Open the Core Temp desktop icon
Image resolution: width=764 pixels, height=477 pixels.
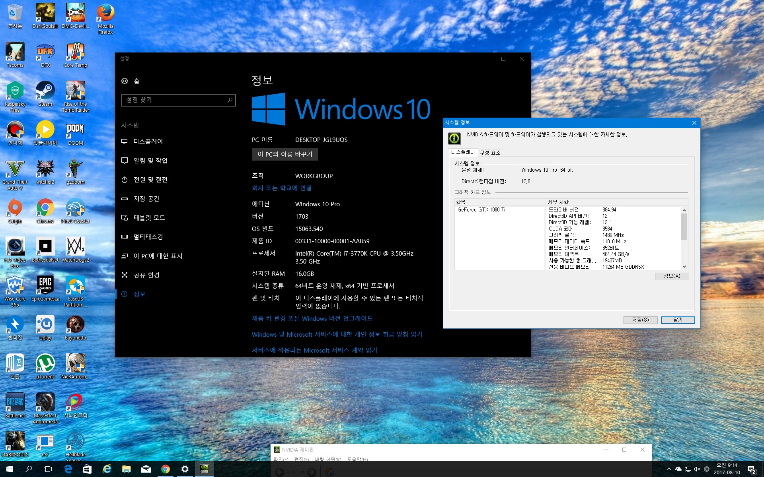click(x=75, y=55)
